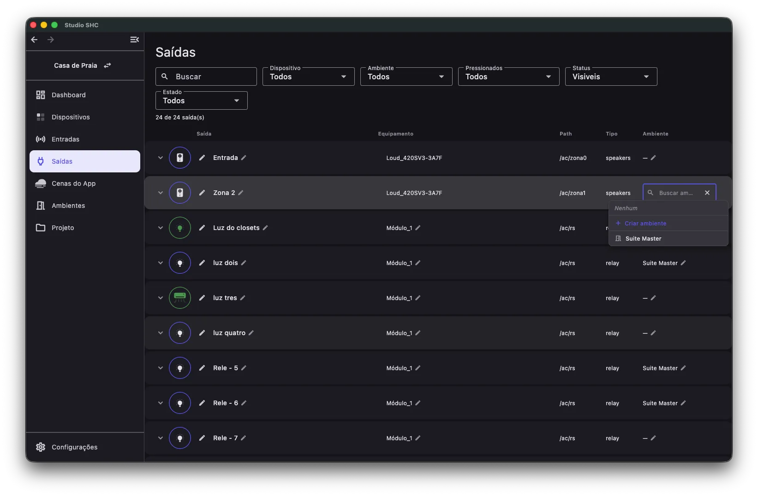
Task: Clear the Buscar ambiente field with X
Action: [x=707, y=193]
